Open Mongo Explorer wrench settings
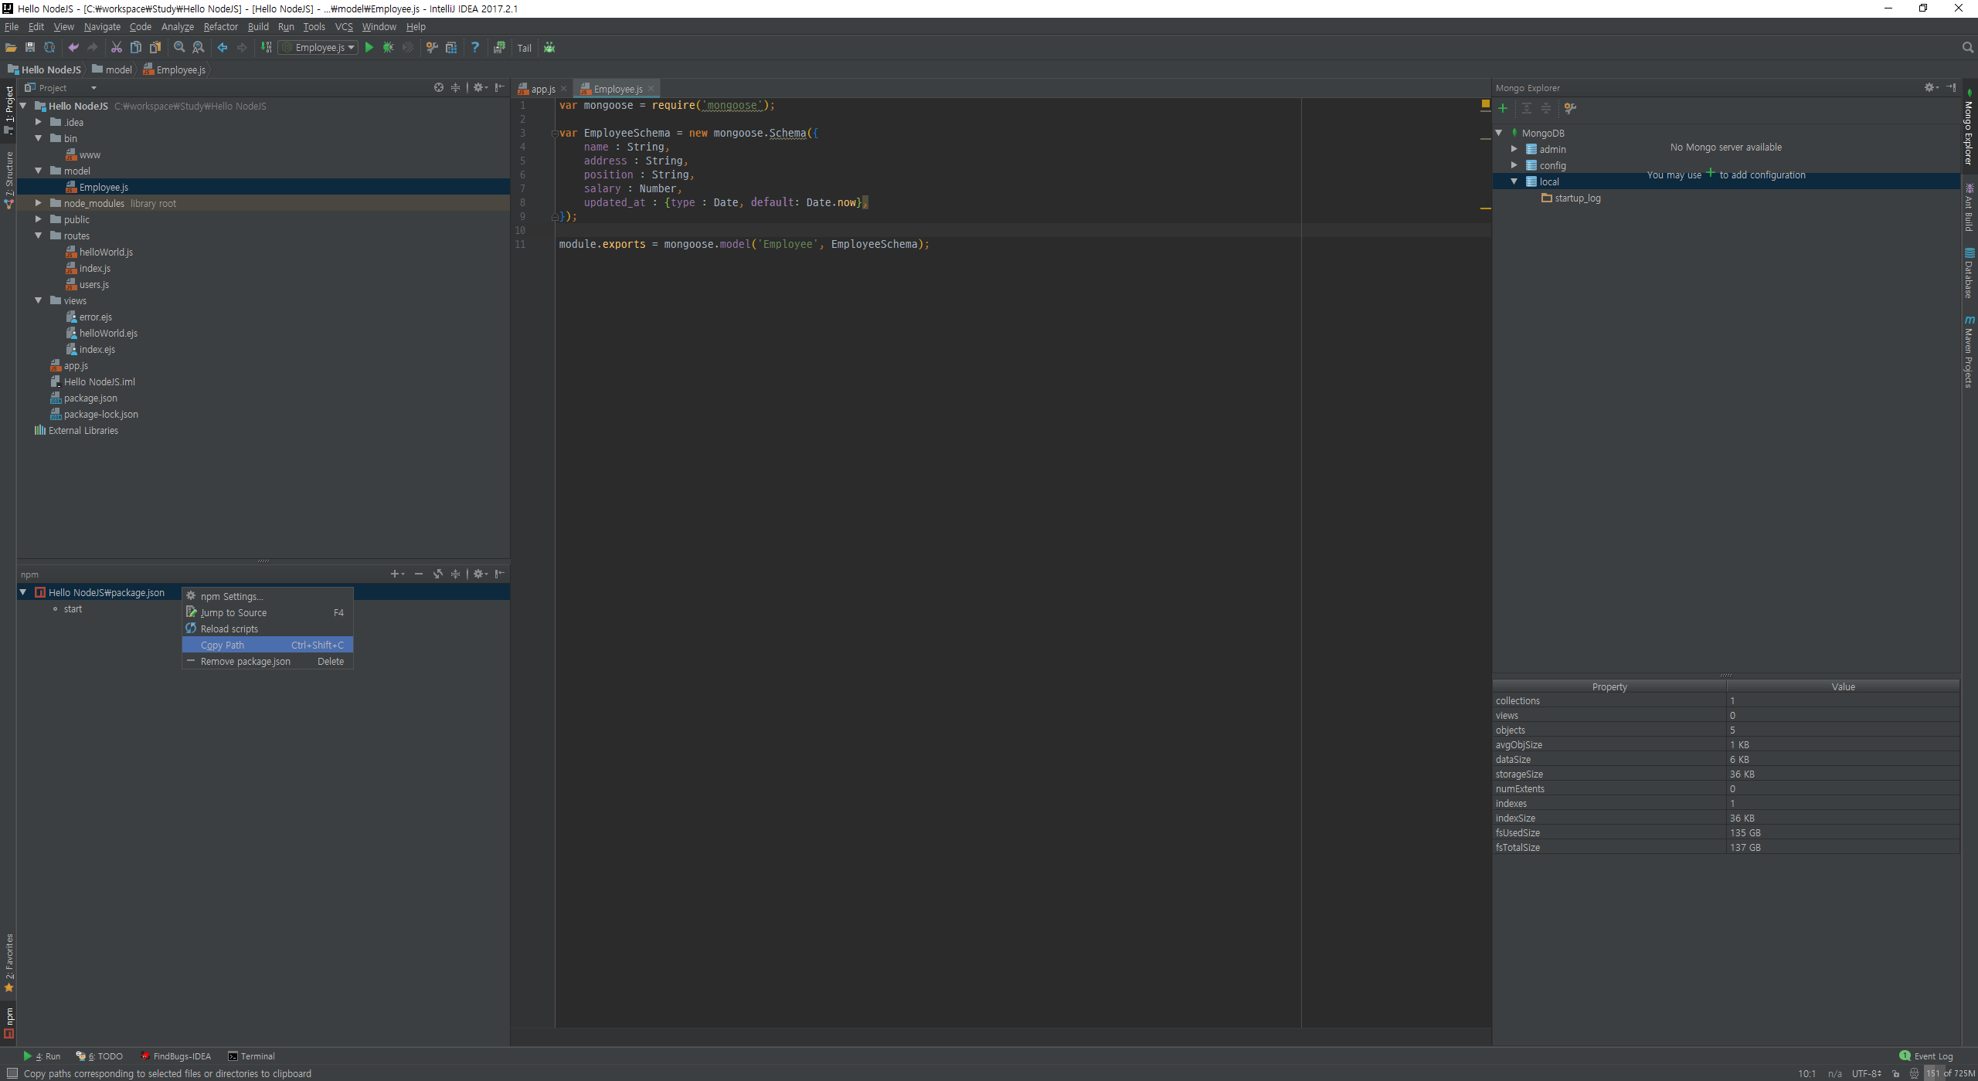The image size is (1978, 1081). (1570, 109)
